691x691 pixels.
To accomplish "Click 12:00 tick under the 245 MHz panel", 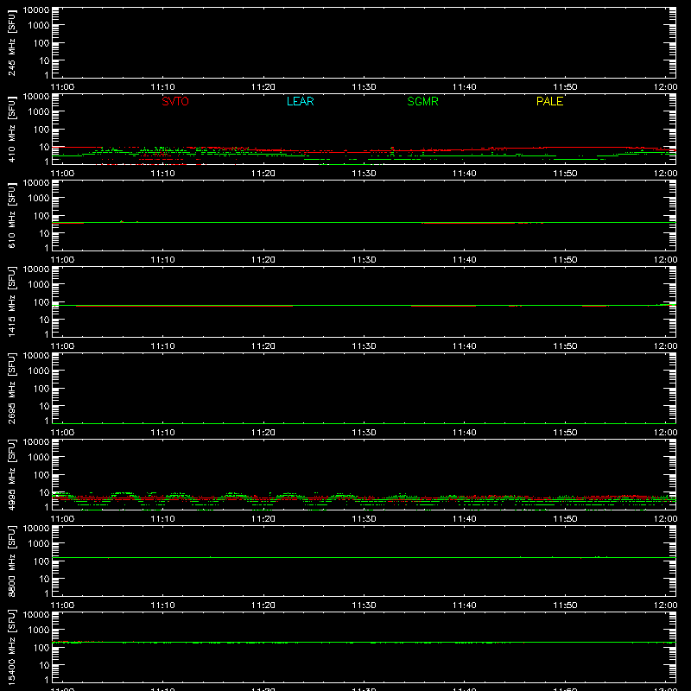I will 665,87.
